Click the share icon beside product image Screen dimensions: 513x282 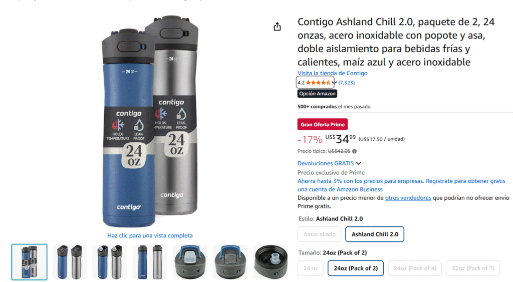coord(277,27)
